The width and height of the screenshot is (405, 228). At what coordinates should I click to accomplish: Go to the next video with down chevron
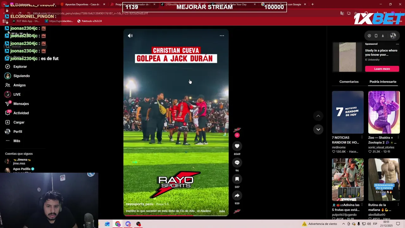point(318,129)
